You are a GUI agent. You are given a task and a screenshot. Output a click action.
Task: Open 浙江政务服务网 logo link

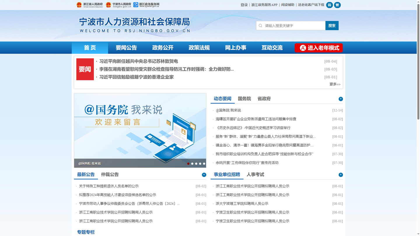[x=146, y=5]
